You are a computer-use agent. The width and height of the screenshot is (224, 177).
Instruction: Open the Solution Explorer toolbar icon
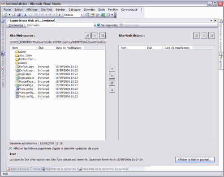click(87, 15)
